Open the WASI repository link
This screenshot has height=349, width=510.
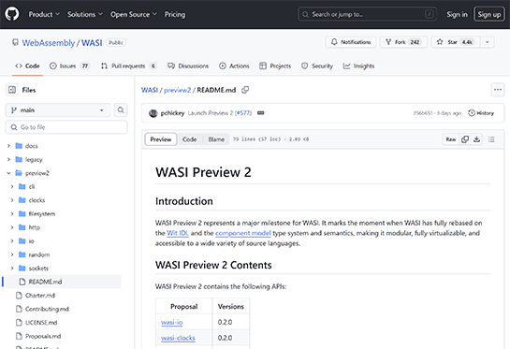[x=92, y=43]
